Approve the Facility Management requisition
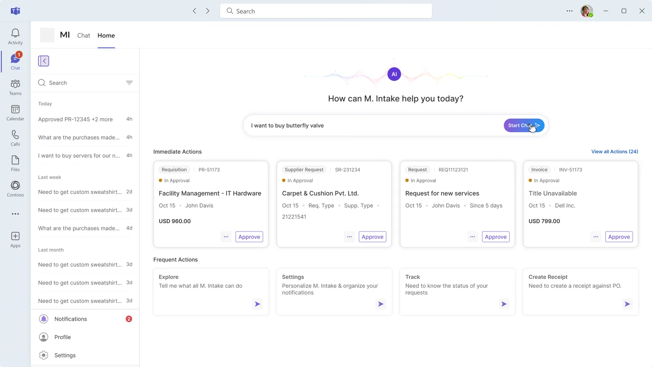652x367 pixels. [x=249, y=237]
